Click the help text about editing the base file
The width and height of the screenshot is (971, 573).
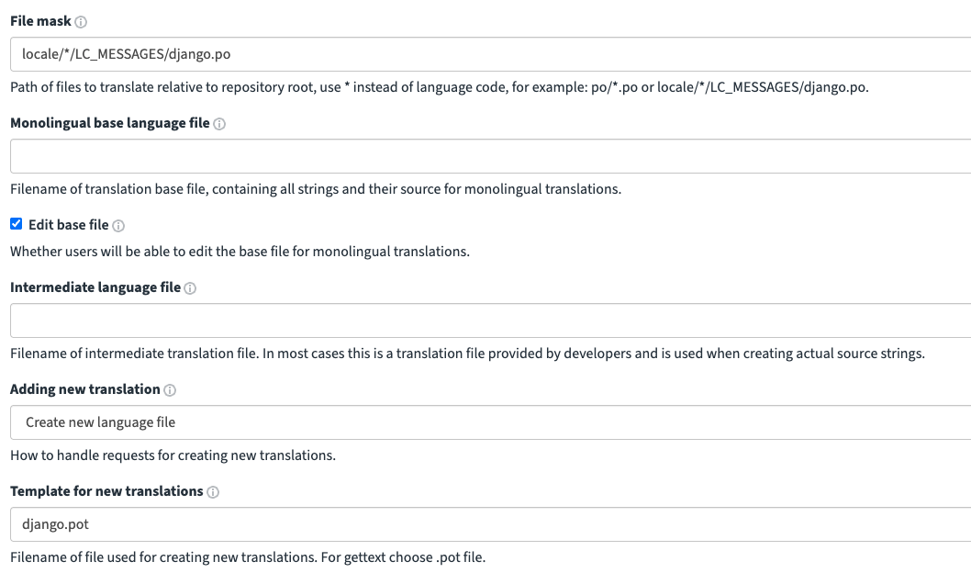coord(240,252)
